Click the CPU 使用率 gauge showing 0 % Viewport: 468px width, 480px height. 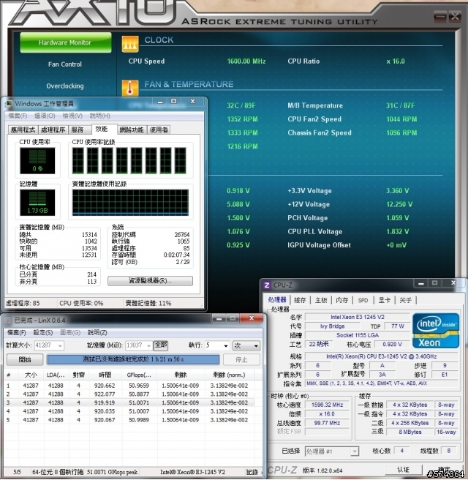[37, 161]
